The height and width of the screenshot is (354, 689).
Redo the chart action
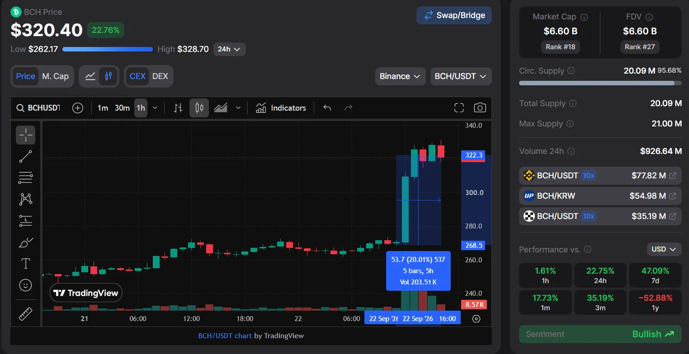(348, 108)
